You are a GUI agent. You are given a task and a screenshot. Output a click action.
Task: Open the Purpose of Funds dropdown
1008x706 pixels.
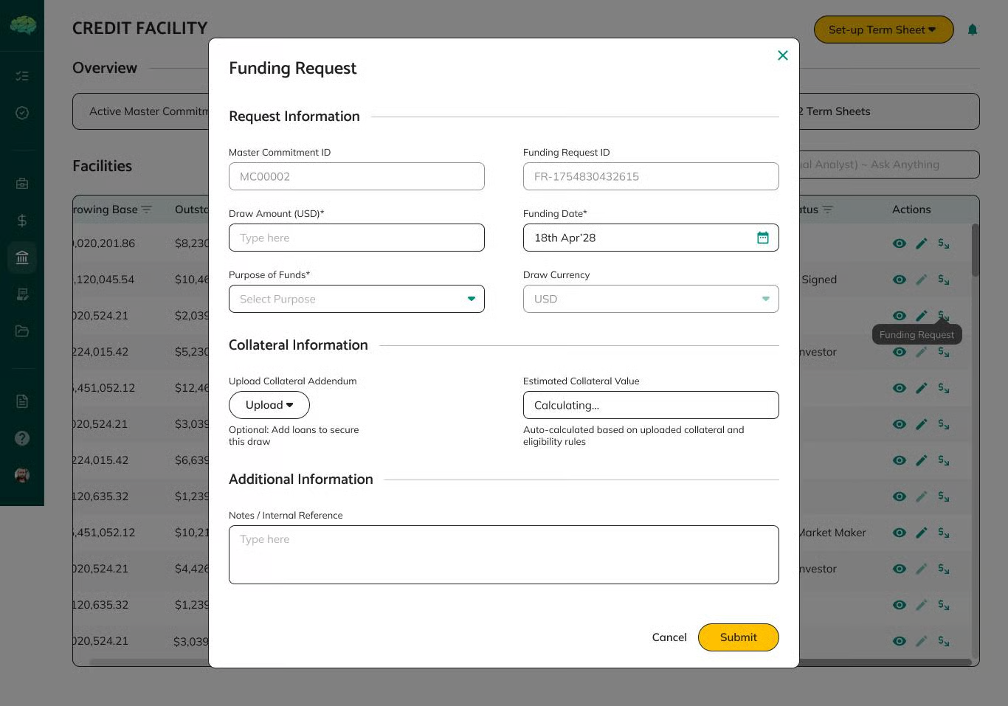click(356, 299)
